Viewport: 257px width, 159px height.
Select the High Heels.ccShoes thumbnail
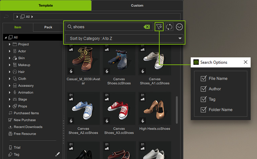pos(155,108)
